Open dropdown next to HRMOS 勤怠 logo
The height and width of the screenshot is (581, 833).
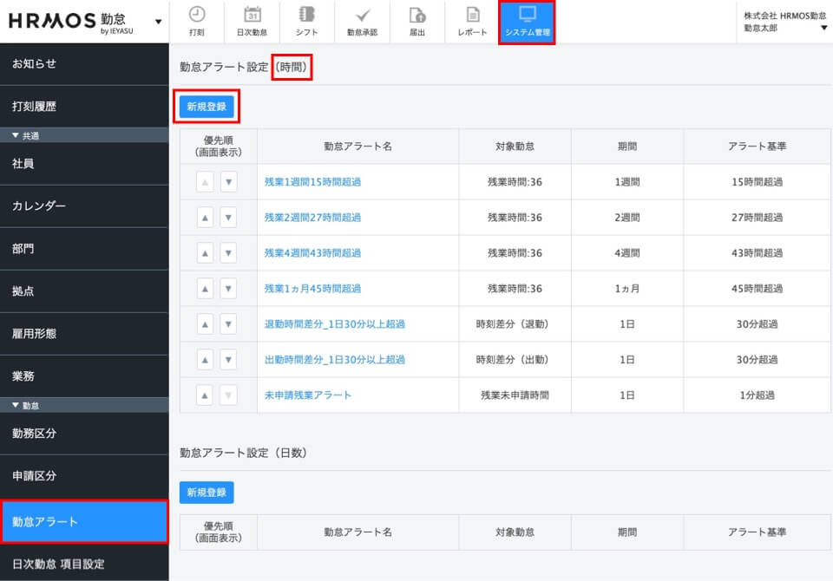point(158,21)
